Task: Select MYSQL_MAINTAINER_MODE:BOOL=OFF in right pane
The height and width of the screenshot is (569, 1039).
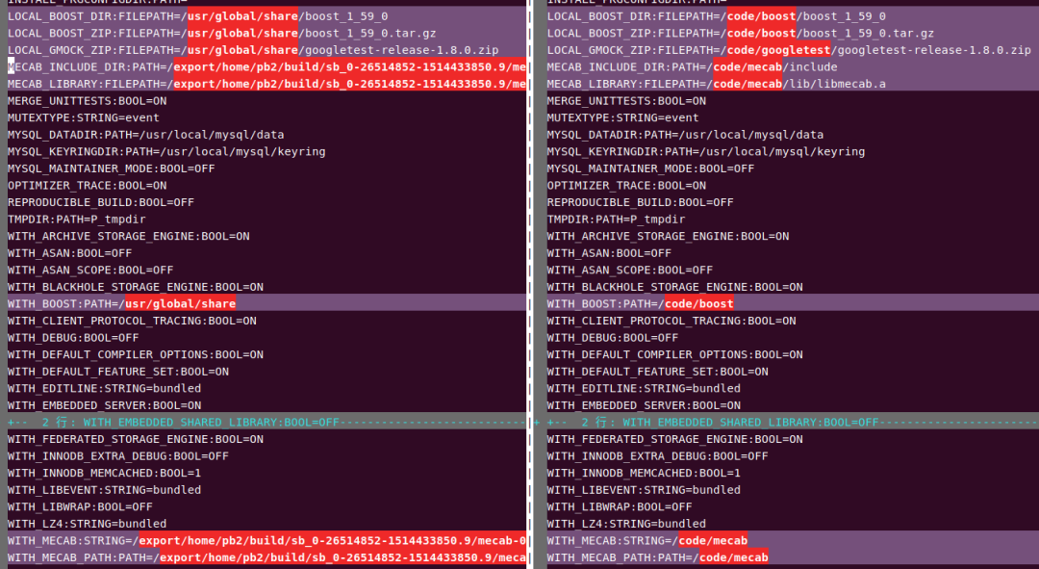Action: (650, 168)
